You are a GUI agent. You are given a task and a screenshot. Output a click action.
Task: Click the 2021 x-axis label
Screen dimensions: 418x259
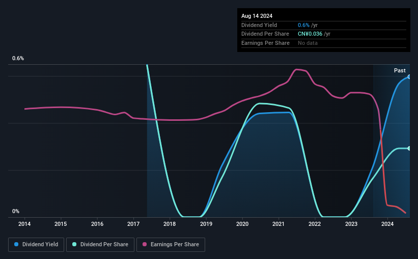point(278,224)
